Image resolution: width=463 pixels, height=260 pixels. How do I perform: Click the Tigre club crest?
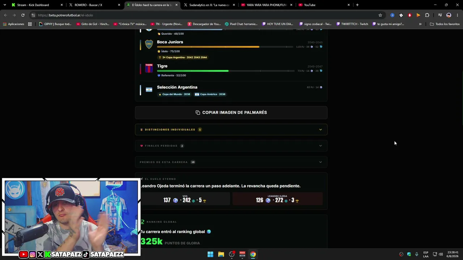pos(149,68)
